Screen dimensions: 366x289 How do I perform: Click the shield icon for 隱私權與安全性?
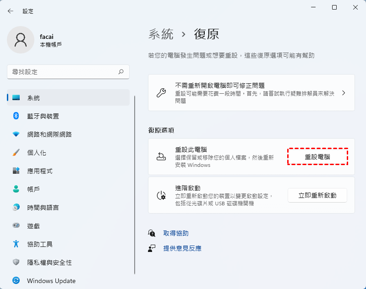pyautogui.click(x=16, y=262)
